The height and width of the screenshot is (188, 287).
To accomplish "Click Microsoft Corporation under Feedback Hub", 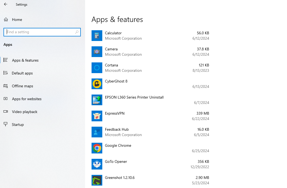I will click(123, 135).
